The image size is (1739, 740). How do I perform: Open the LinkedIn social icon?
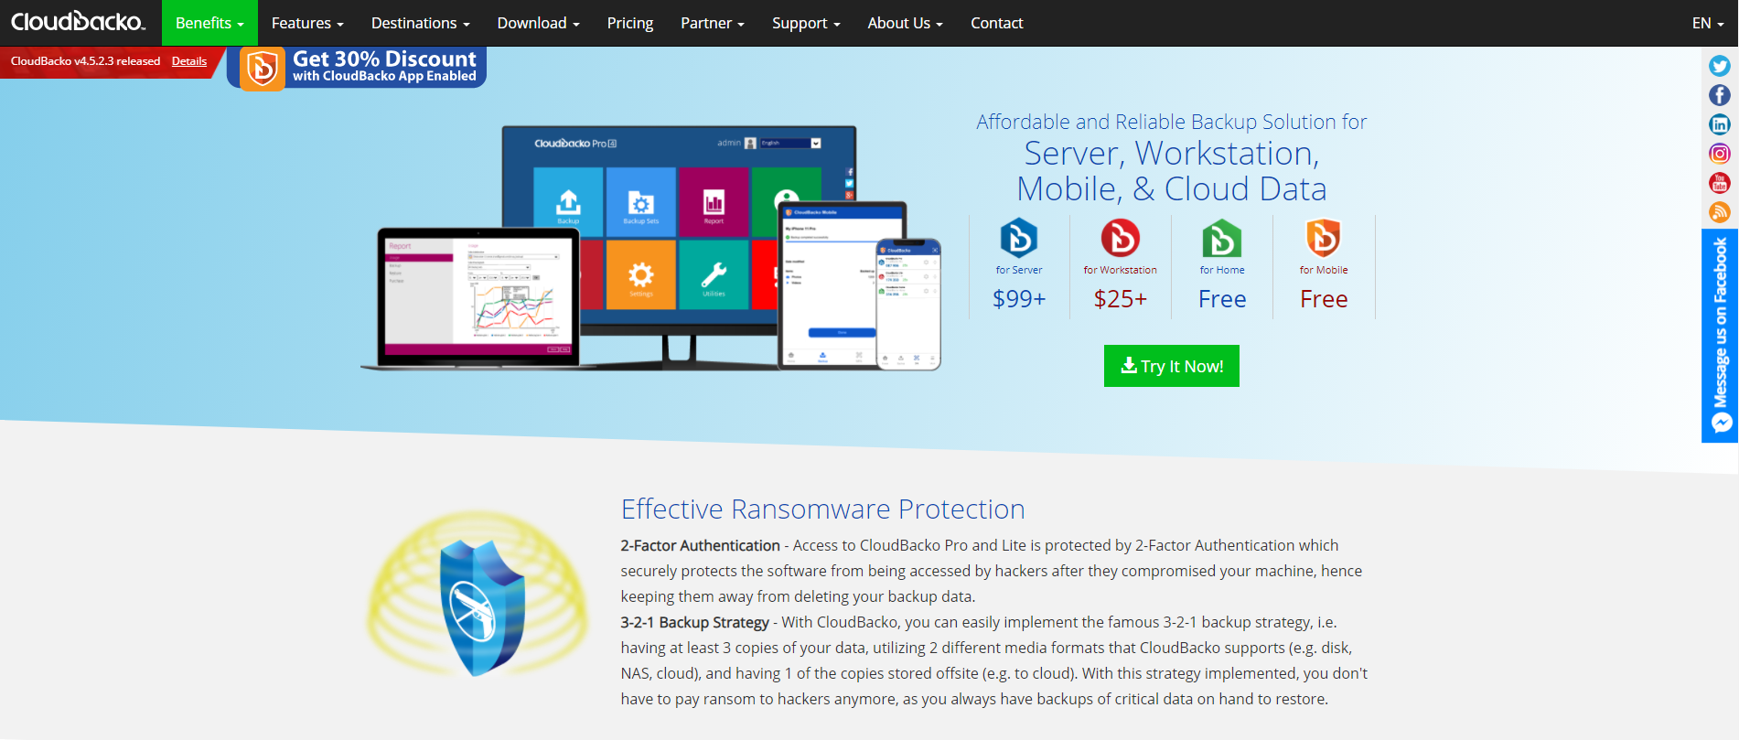coord(1720,124)
